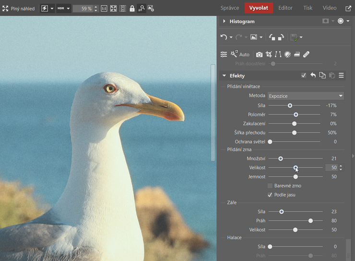Switch to the Editor tab
The width and height of the screenshot is (355, 261).
click(x=285, y=8)
